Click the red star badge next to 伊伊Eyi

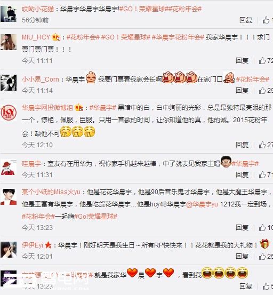(48, 245)
